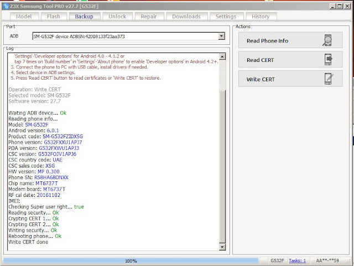
Task: View the History tab
Action: pyautogui.click(x=261, y=17)
